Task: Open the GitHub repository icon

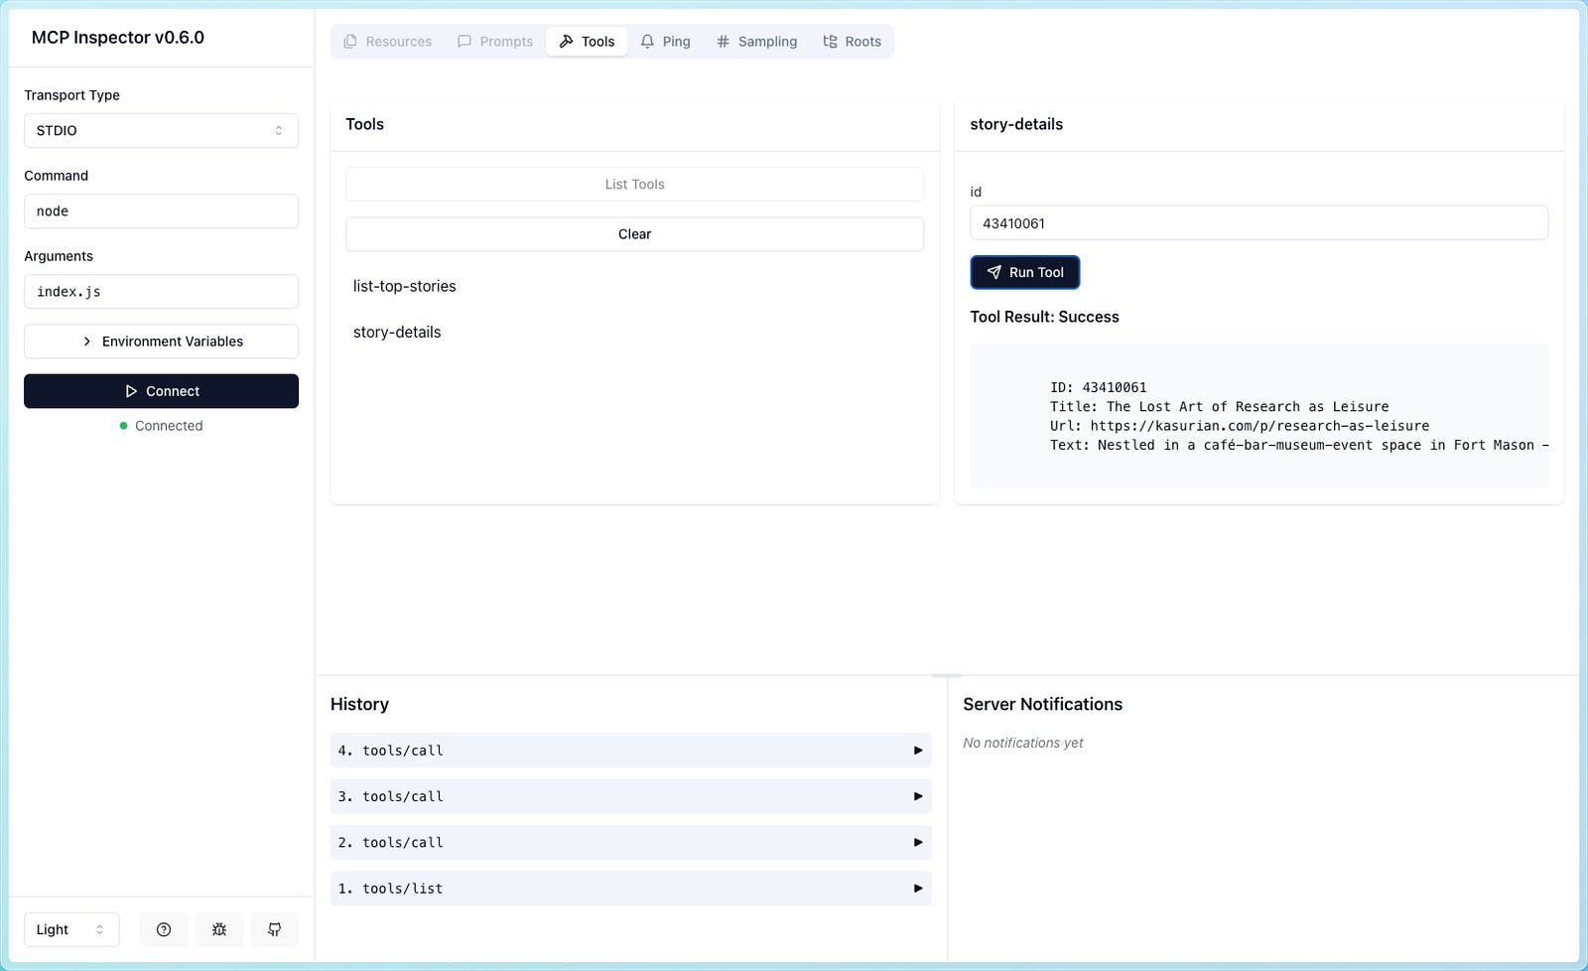Action: 275,929
